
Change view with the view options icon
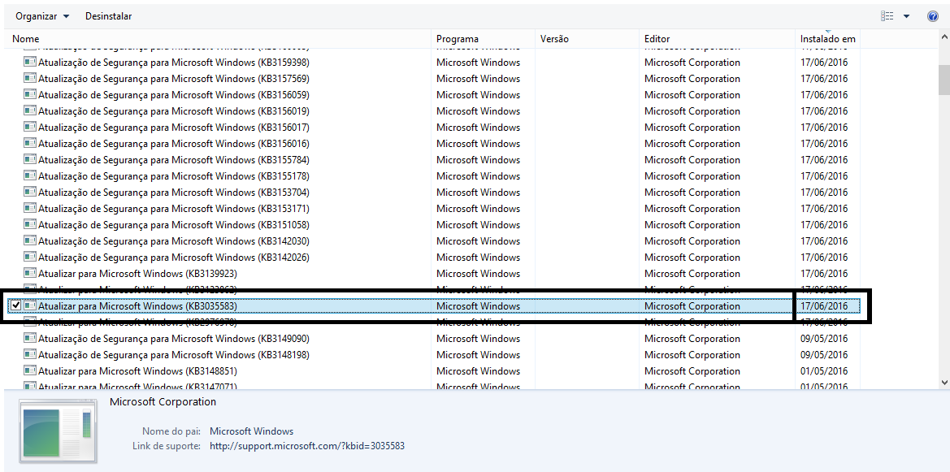click(887, 16)
